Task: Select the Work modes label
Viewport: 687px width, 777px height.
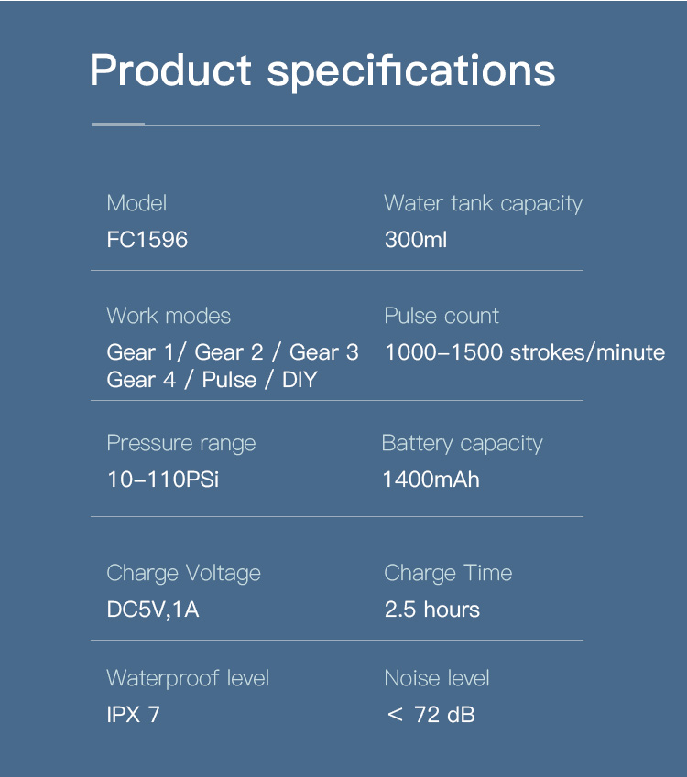Action: pos(169,316)
